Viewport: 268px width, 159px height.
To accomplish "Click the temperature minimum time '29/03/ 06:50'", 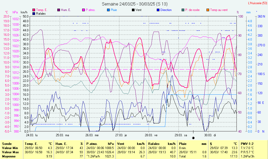I will (x=33, y=148).
